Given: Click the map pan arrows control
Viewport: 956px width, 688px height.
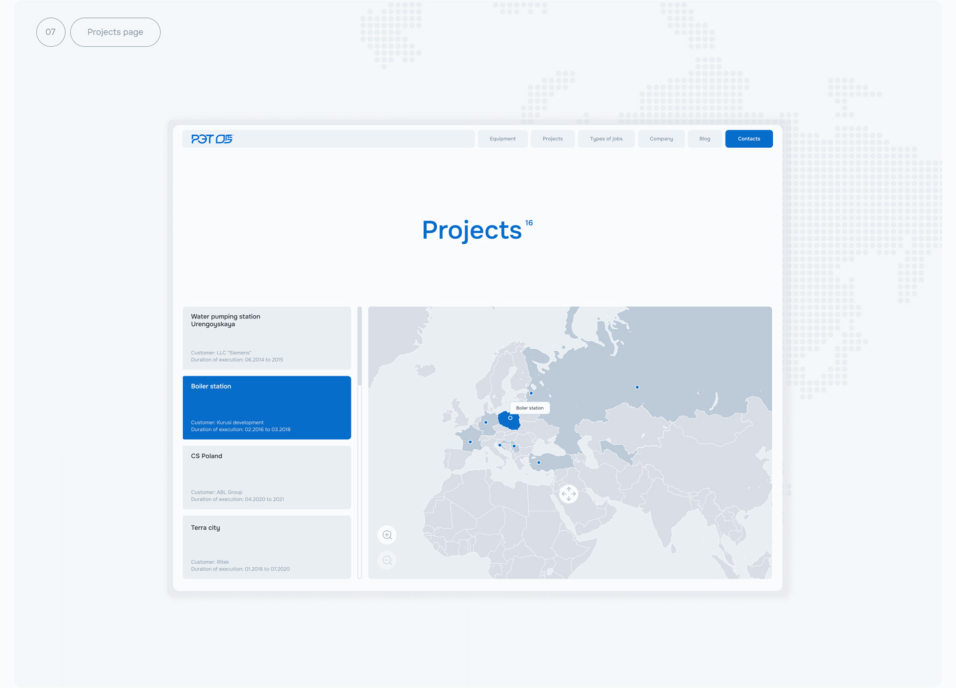Looking at the screenshot, I should 569,494.
